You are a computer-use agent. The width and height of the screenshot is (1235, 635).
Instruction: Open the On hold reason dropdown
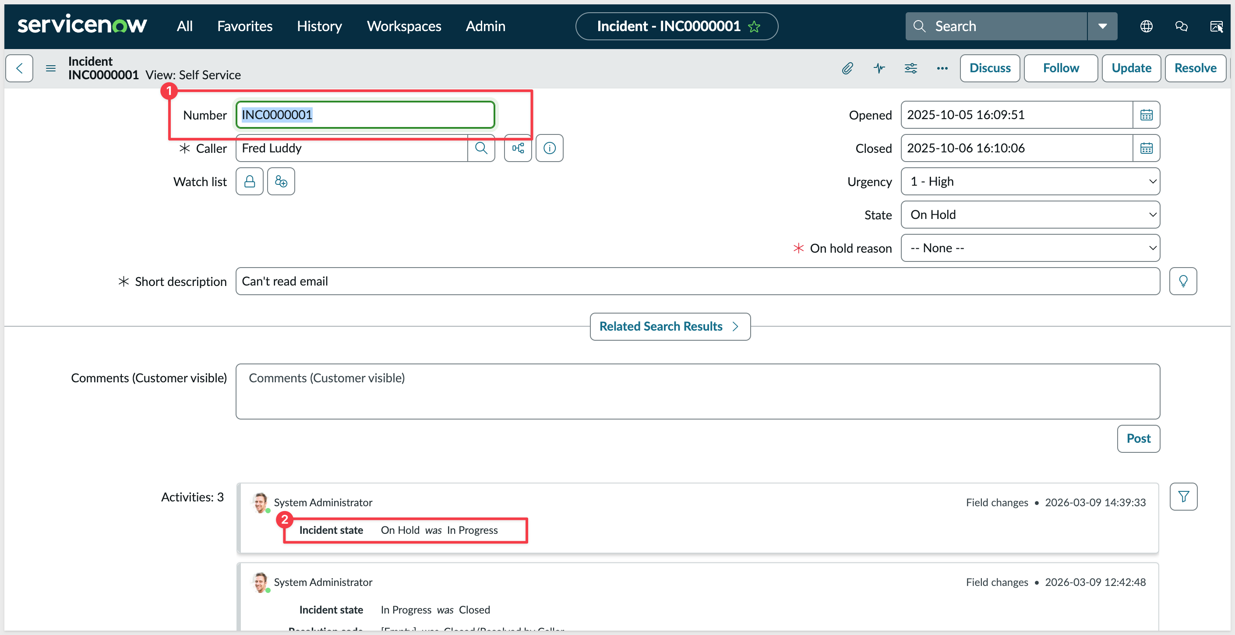[x=1030, y=248]
